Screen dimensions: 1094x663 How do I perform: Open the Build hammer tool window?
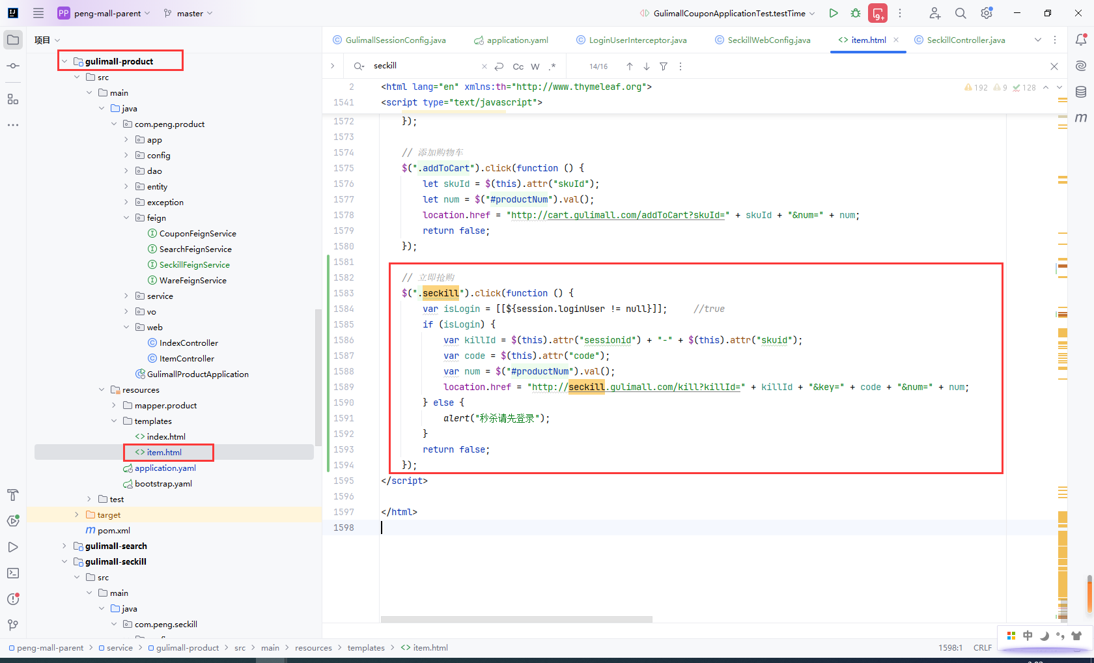[13, 495]
